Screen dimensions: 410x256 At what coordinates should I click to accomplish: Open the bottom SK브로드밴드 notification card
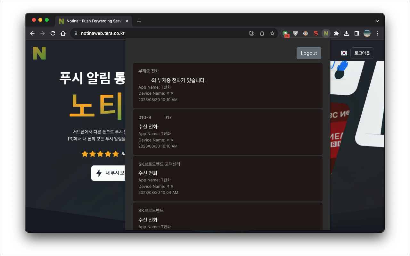click(x=228, y=216)
